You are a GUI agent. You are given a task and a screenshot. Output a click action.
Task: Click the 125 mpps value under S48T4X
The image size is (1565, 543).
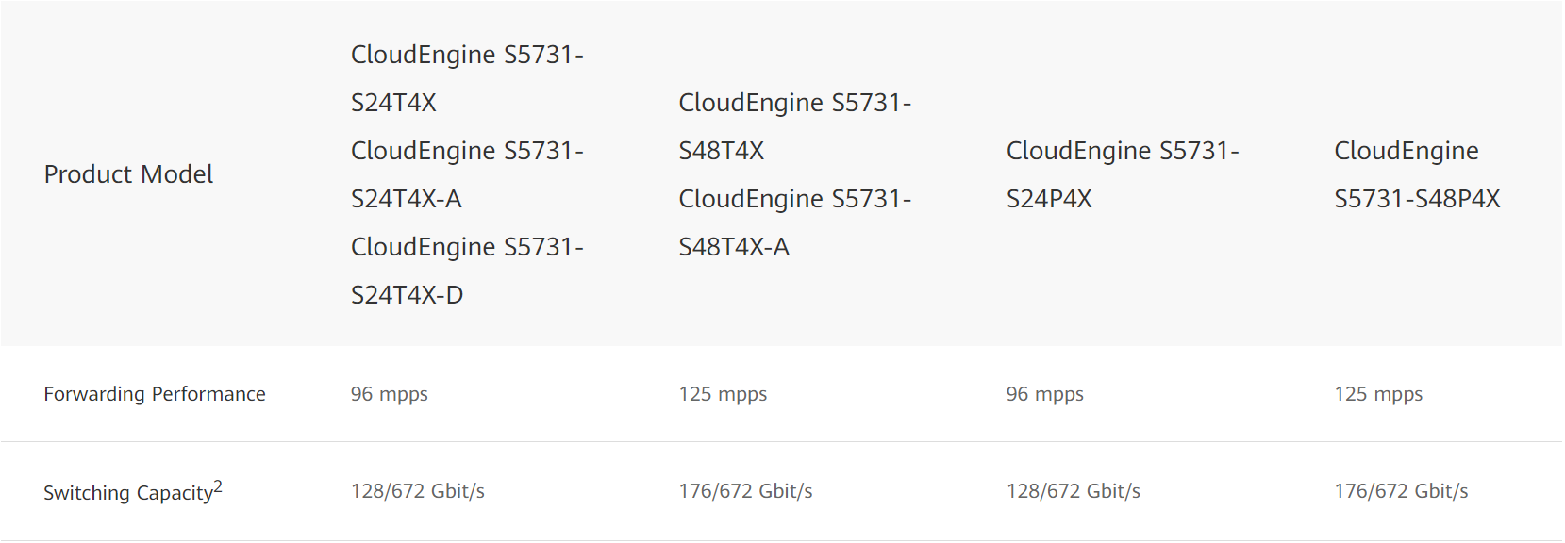coord(723,394)
